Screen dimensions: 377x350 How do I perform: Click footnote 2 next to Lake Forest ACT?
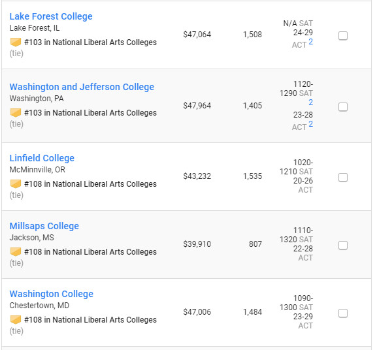pos(310,42)
